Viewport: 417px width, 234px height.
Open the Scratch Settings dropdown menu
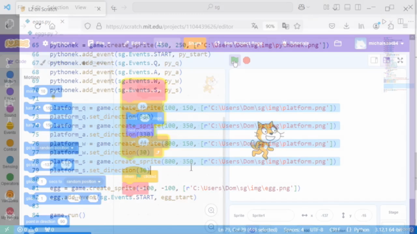pyautogui.click(x=59, y=44)
